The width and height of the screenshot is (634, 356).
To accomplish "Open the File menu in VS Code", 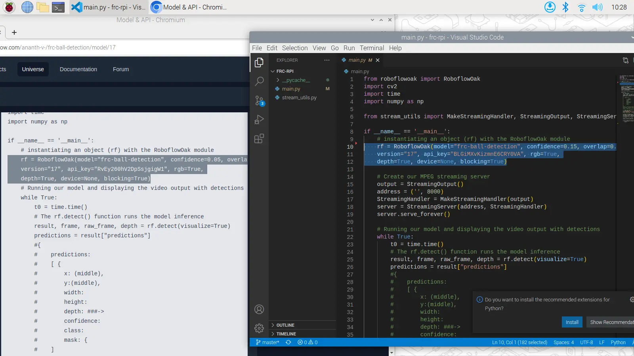I will (x=257, y=48).
